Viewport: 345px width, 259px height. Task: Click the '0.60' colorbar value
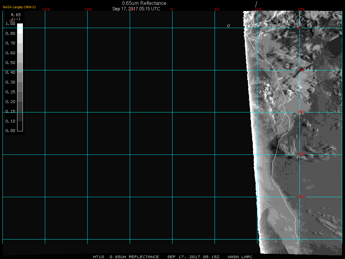pos(10,53)
